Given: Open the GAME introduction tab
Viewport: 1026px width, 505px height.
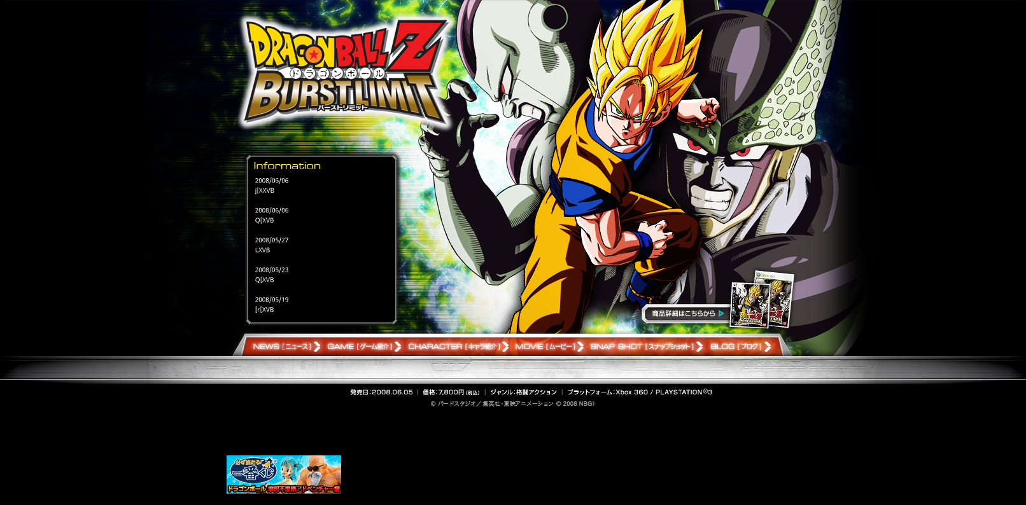Looking at the screenshot, I should coord(363,347).
